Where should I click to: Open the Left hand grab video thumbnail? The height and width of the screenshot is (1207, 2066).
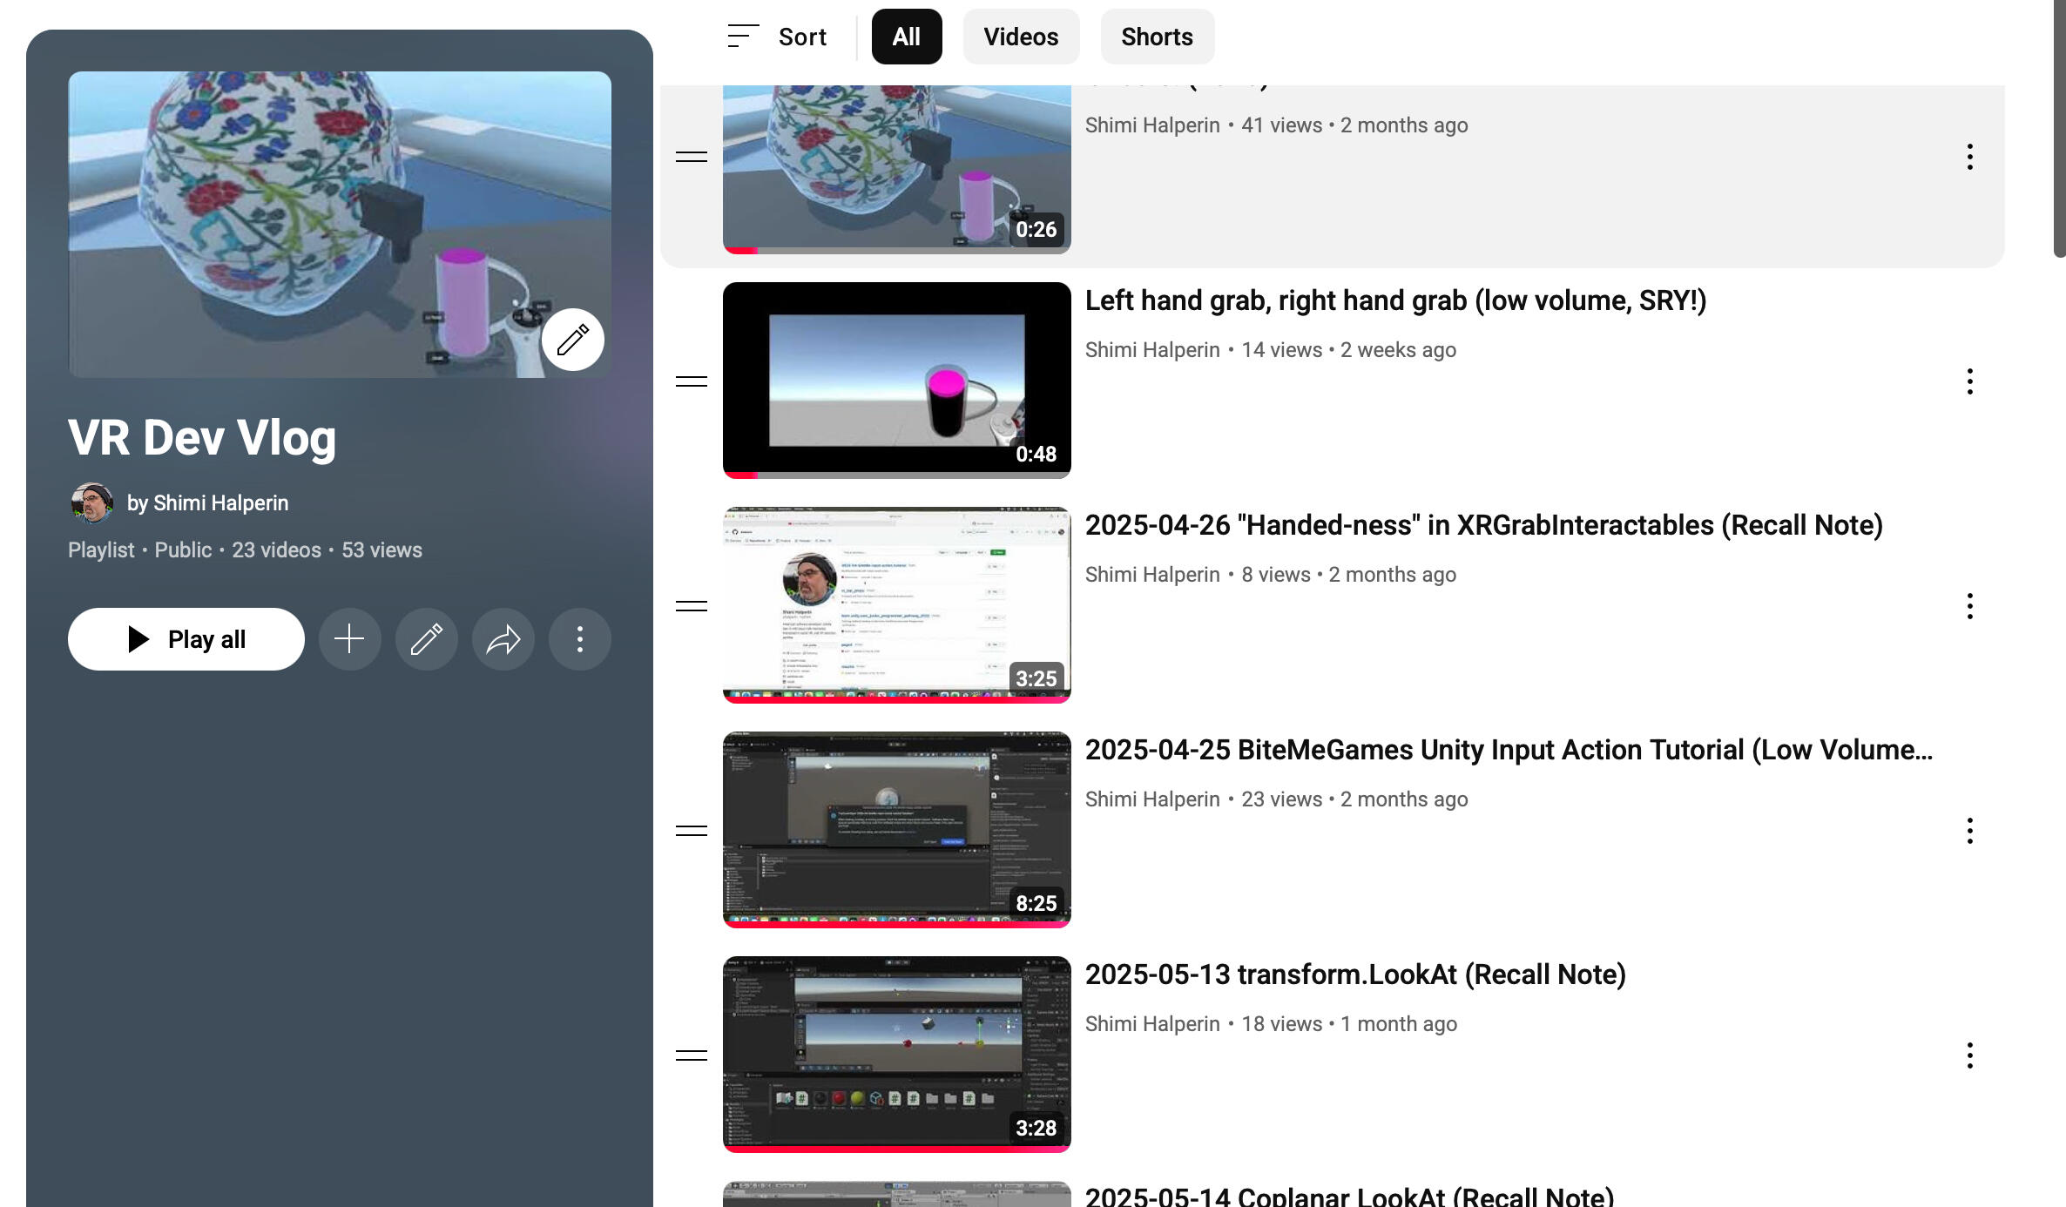(x=897, y=381)
